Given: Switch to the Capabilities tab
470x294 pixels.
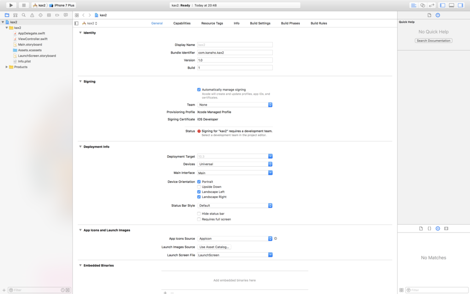Looking at the screenshot, I should 182,23.
